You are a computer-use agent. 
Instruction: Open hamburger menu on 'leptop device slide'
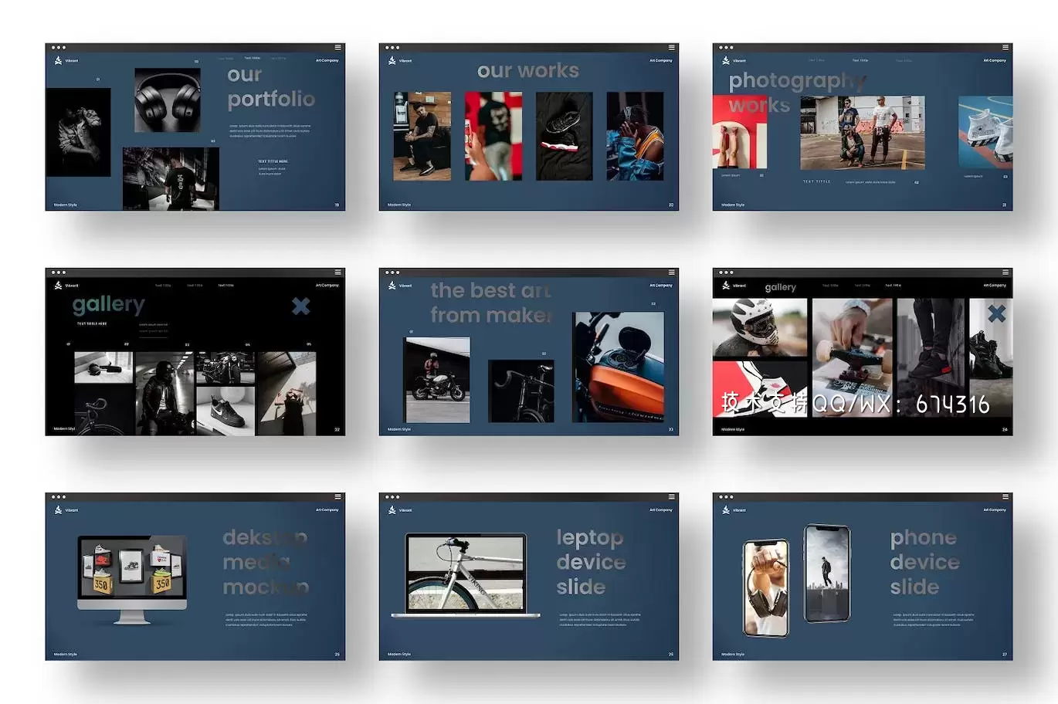[x=671, y=497]
